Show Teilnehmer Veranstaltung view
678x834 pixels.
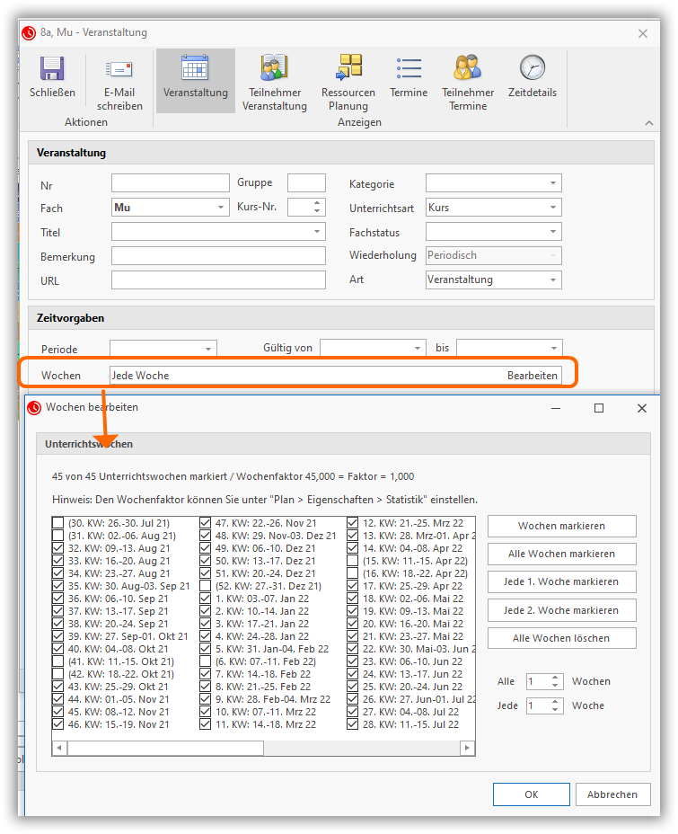coord(274,70)
